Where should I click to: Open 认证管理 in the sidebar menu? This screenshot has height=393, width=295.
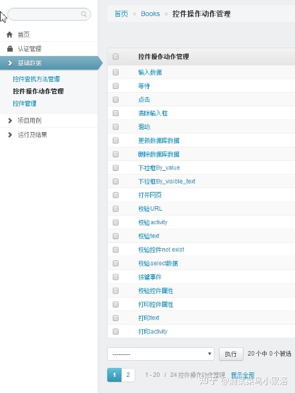[x=30, y=48]
